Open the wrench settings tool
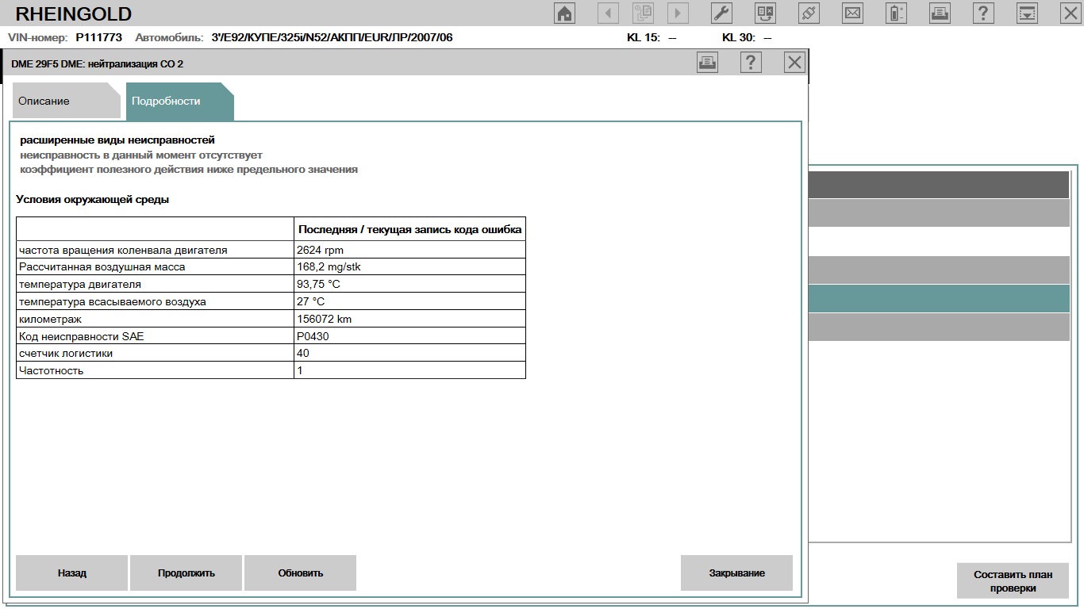The image size is (1084, 609). tap(721, 13)
